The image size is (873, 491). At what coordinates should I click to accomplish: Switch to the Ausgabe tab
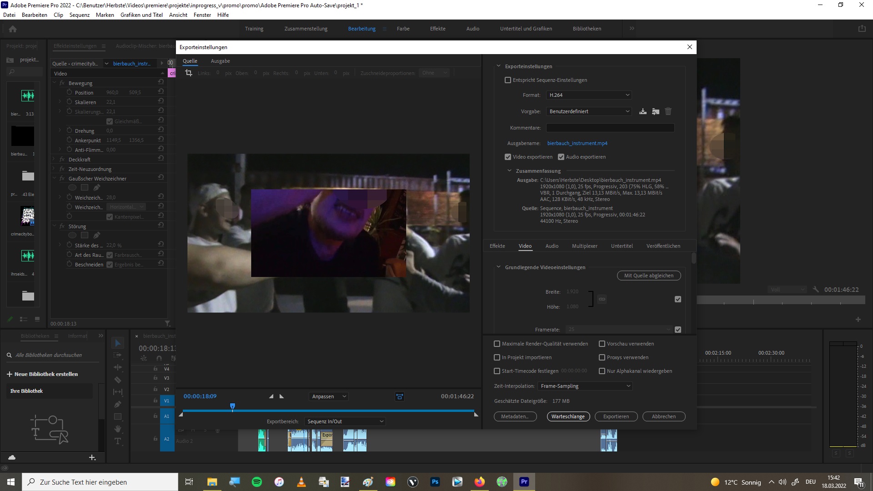point(220,60)
